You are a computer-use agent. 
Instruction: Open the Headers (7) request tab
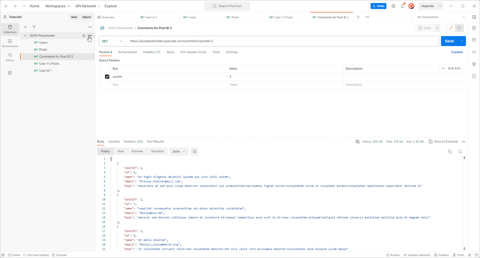(x=152, y=52)
